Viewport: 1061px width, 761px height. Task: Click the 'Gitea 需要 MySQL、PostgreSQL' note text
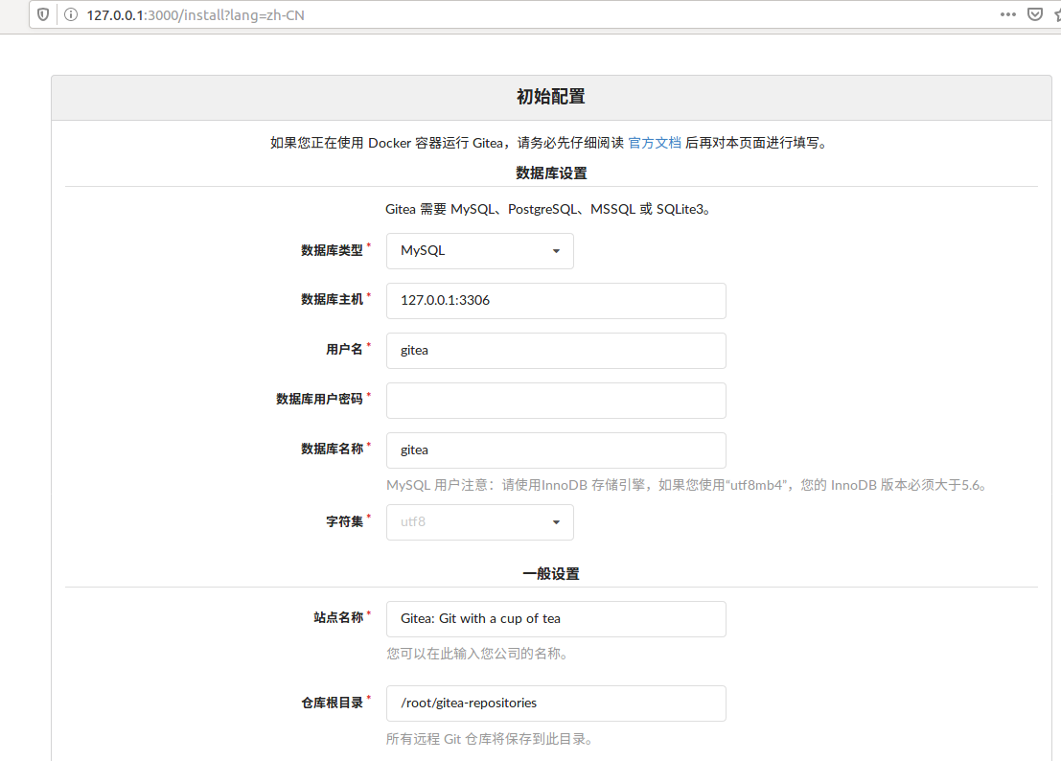pos(549,209)
